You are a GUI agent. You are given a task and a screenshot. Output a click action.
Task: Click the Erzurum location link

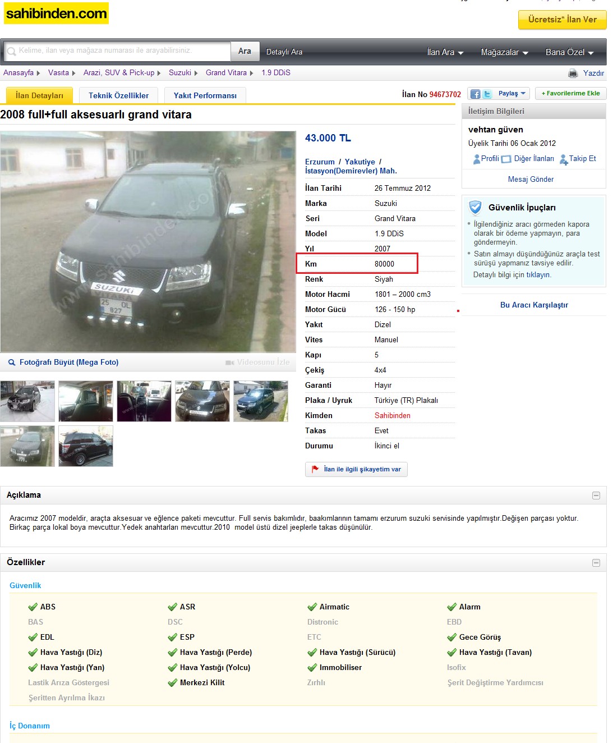(x=320, y=162)
